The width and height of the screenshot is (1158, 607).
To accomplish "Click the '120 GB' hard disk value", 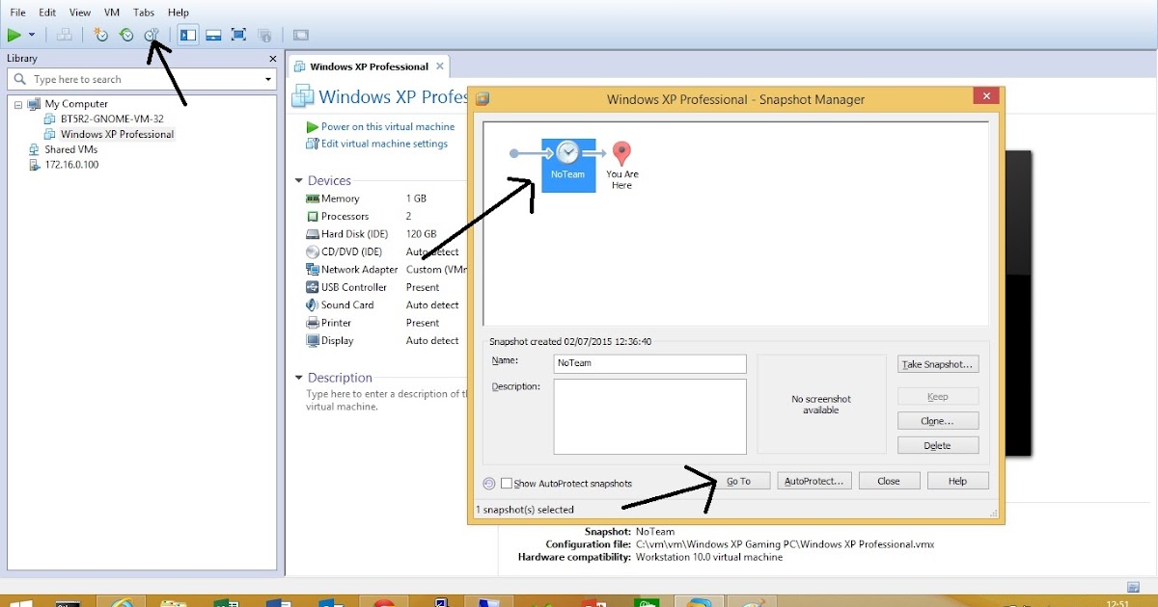I will click(x=421, y=234).
